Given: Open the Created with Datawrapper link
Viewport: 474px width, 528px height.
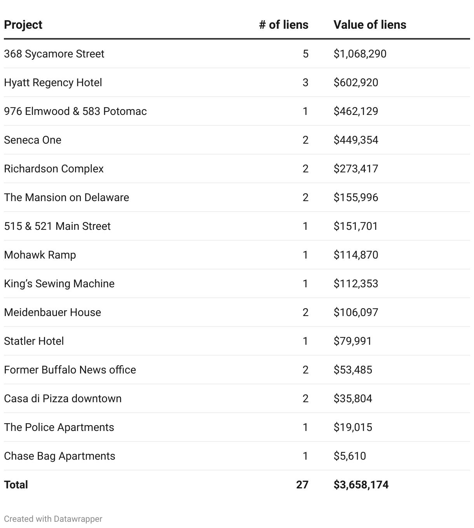Looking at the screenshot, I should [53, 519].
